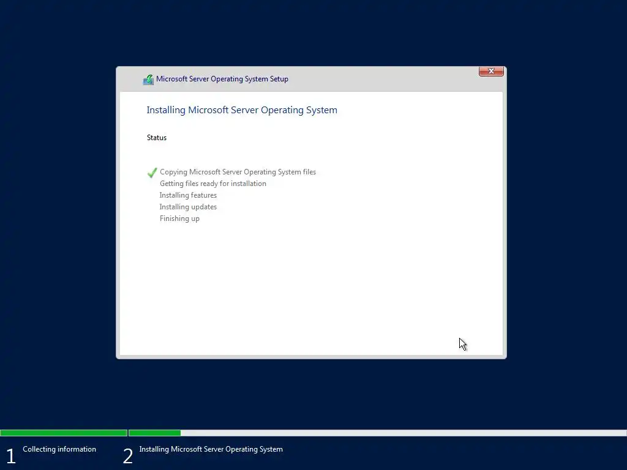The width and height of the screenshot is (627, 470).
Task: Select 'Copying Microsoft Server Operating System files' status
Action: (238, 172)
